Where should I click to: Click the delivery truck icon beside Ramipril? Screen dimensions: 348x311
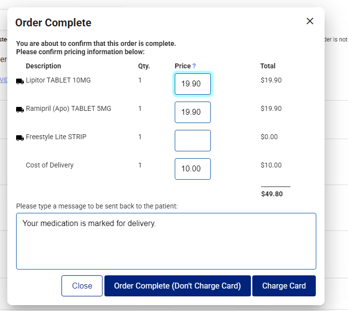click(20, 110)
